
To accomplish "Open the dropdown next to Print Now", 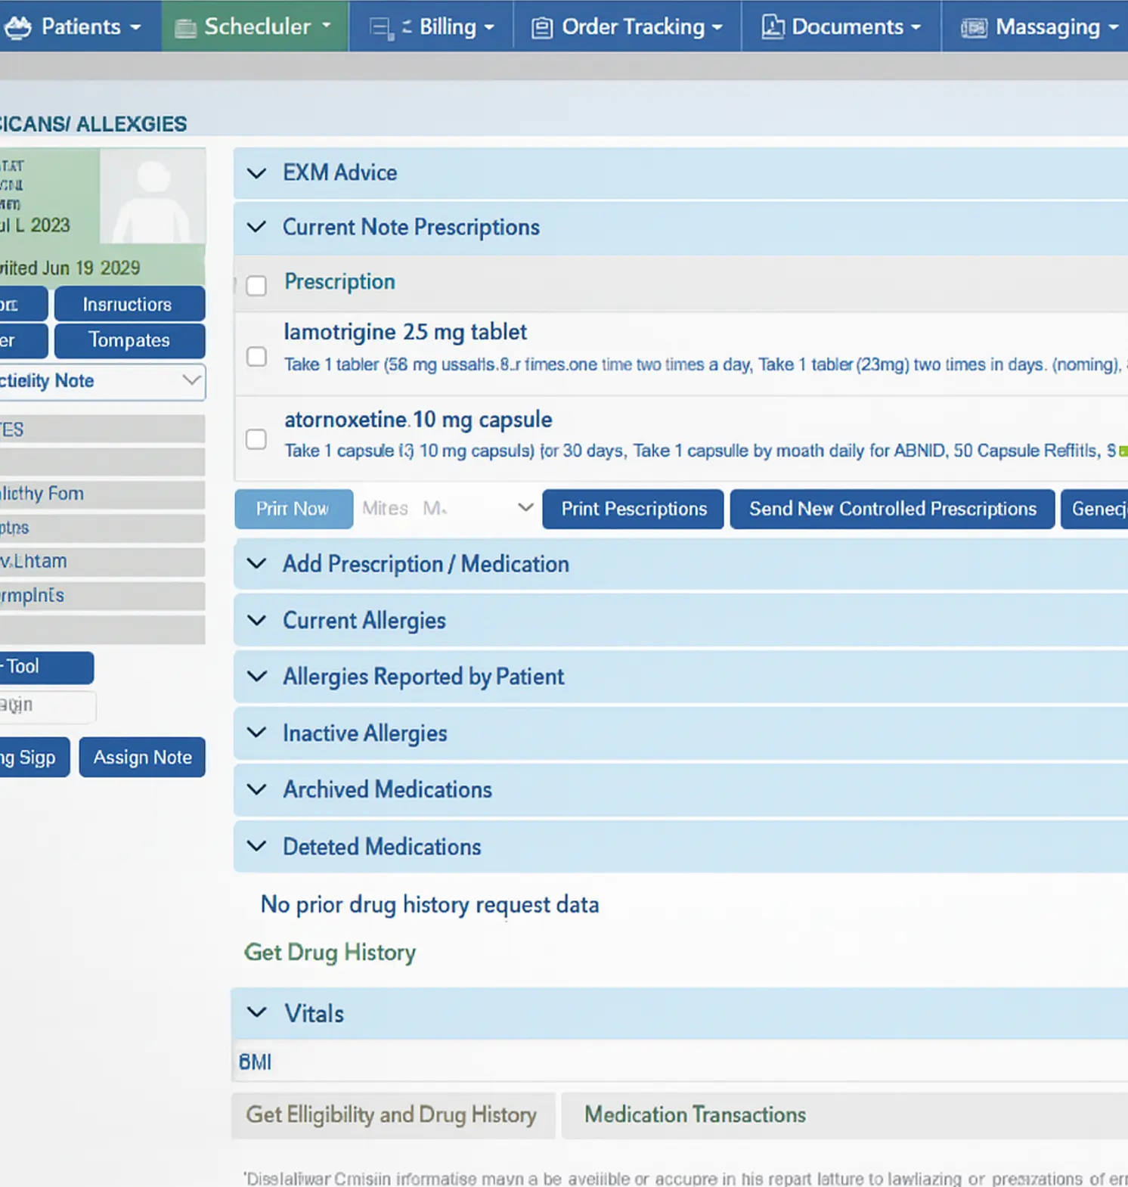I will click(x=525, y=508).
